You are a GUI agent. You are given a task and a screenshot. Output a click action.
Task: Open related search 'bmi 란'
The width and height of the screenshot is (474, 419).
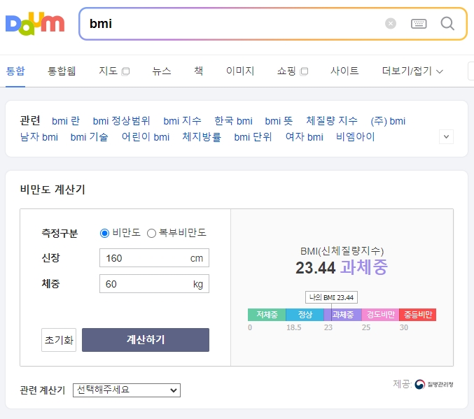(x=66, y=121)
